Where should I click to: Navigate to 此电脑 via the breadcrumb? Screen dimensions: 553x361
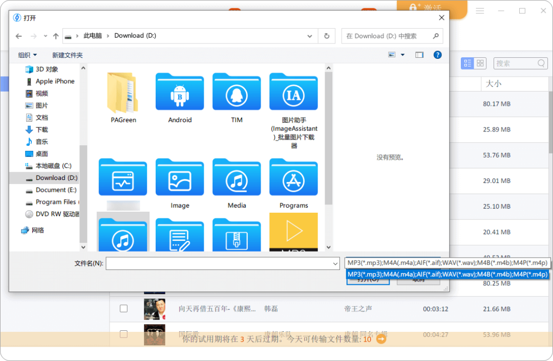pyautogui.click(x=93, y=36)
